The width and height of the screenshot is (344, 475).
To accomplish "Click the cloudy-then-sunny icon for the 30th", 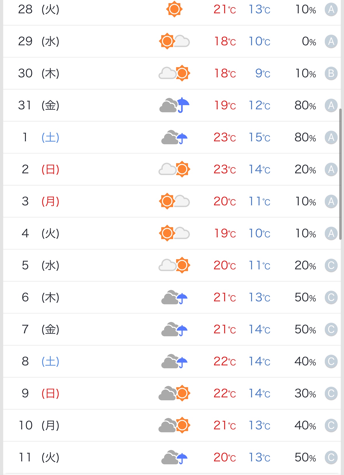I will pos(174,73).
